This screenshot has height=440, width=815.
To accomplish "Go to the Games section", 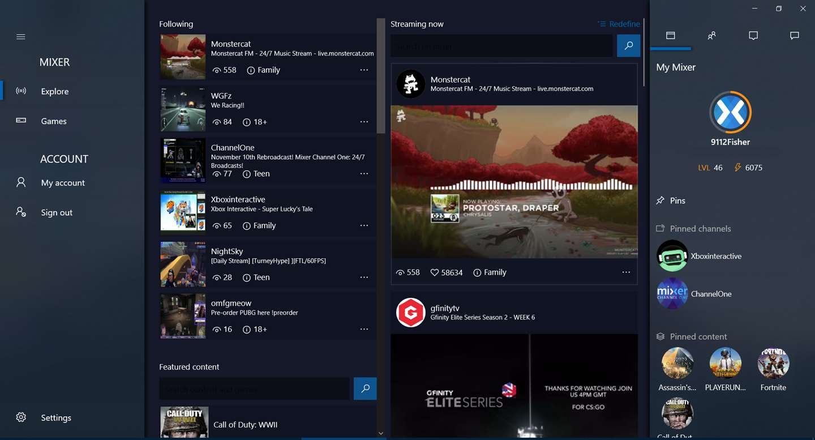I will [x=54, y=121].
